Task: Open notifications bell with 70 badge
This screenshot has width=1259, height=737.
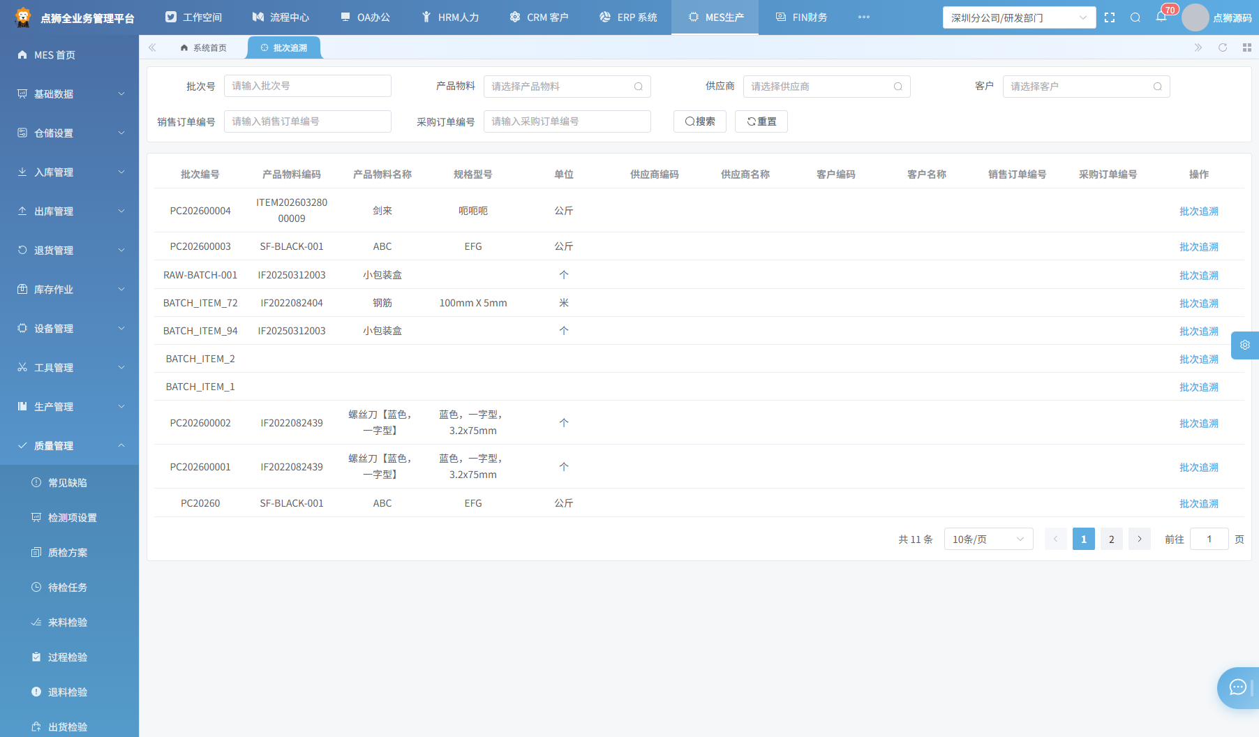Action: tap(1161, 17)
